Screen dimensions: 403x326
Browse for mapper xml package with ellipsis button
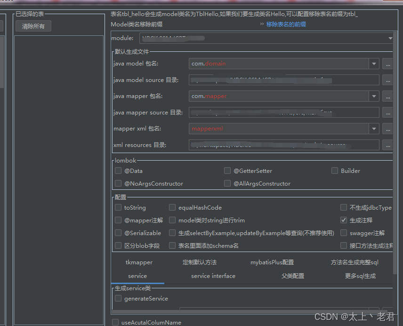tap(387, 129)
